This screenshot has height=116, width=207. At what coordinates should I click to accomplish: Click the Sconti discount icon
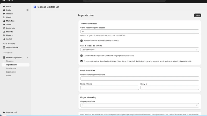tap(4, 24)
